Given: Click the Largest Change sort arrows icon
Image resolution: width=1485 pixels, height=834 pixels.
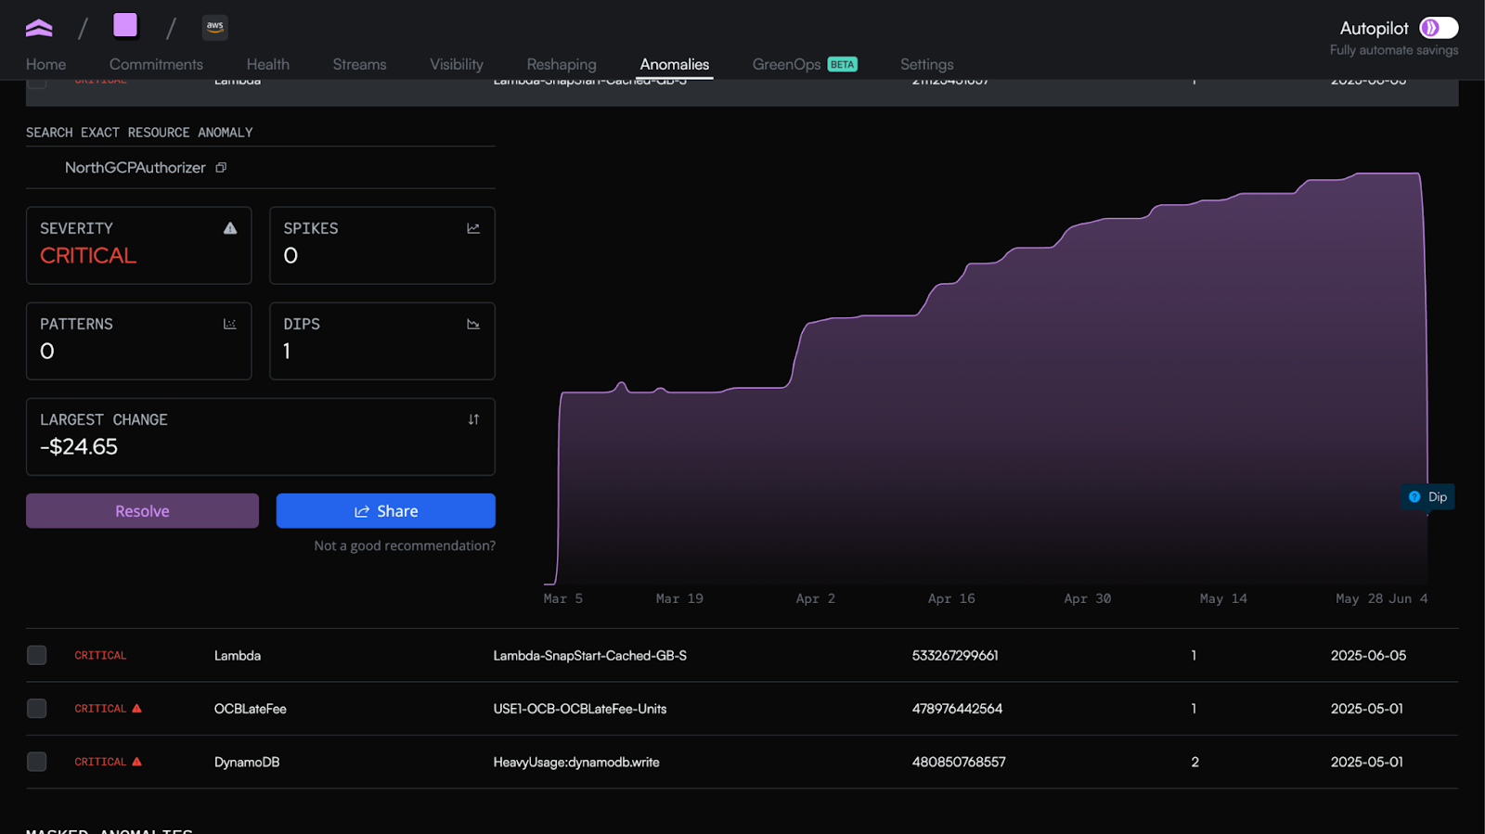Looking at the screenshot, I should [473, 419].
